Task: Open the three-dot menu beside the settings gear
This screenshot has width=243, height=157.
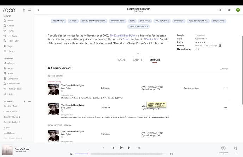Action: click(30, 10)
